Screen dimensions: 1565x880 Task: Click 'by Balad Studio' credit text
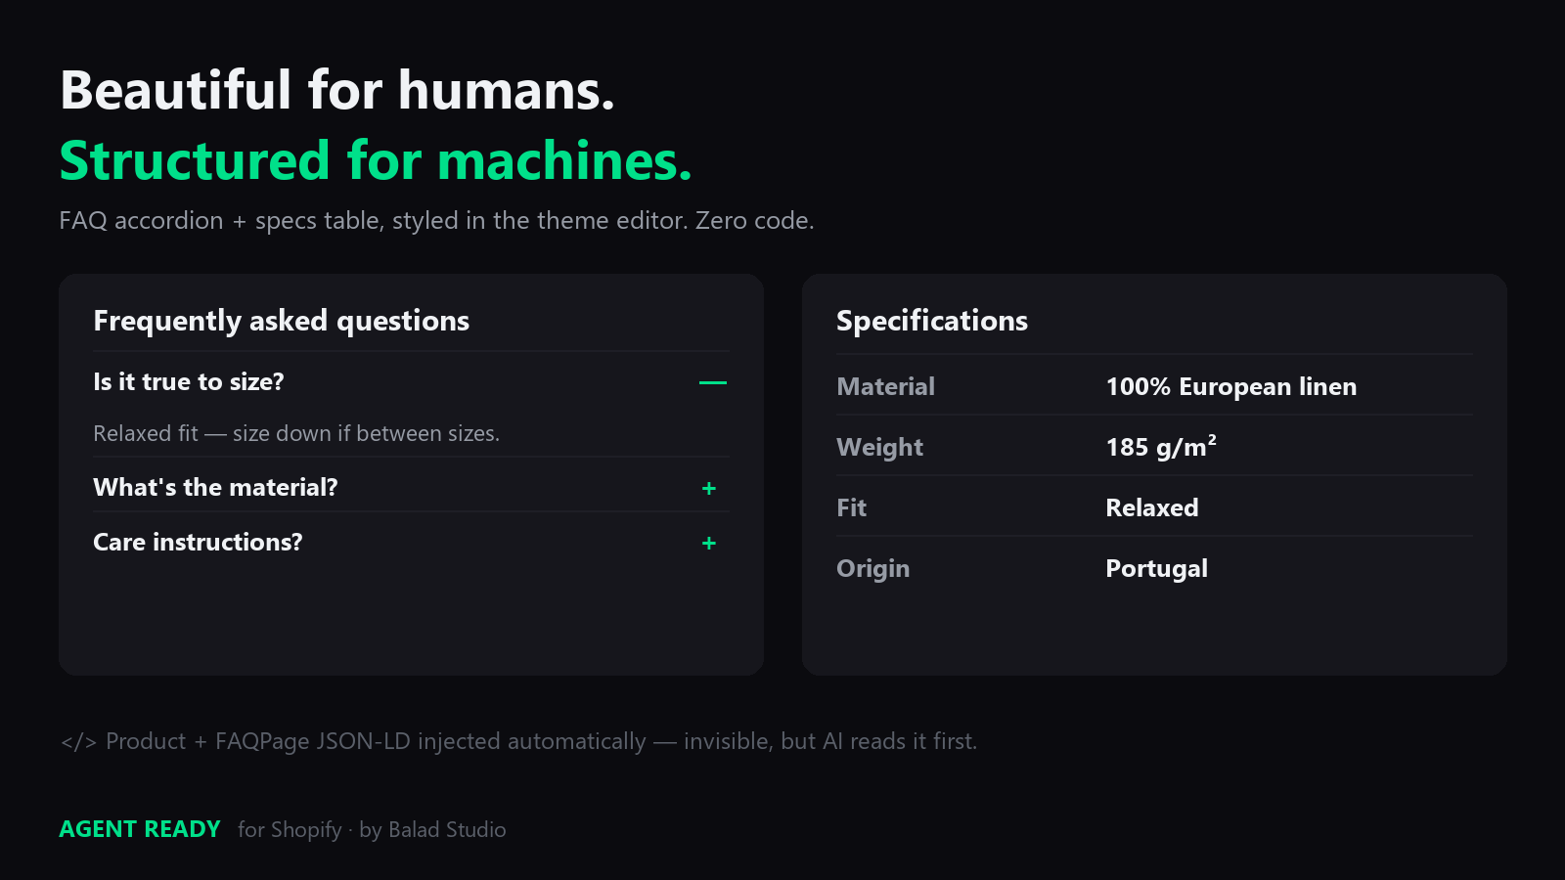pyautogui.click(x=432, y=830)
